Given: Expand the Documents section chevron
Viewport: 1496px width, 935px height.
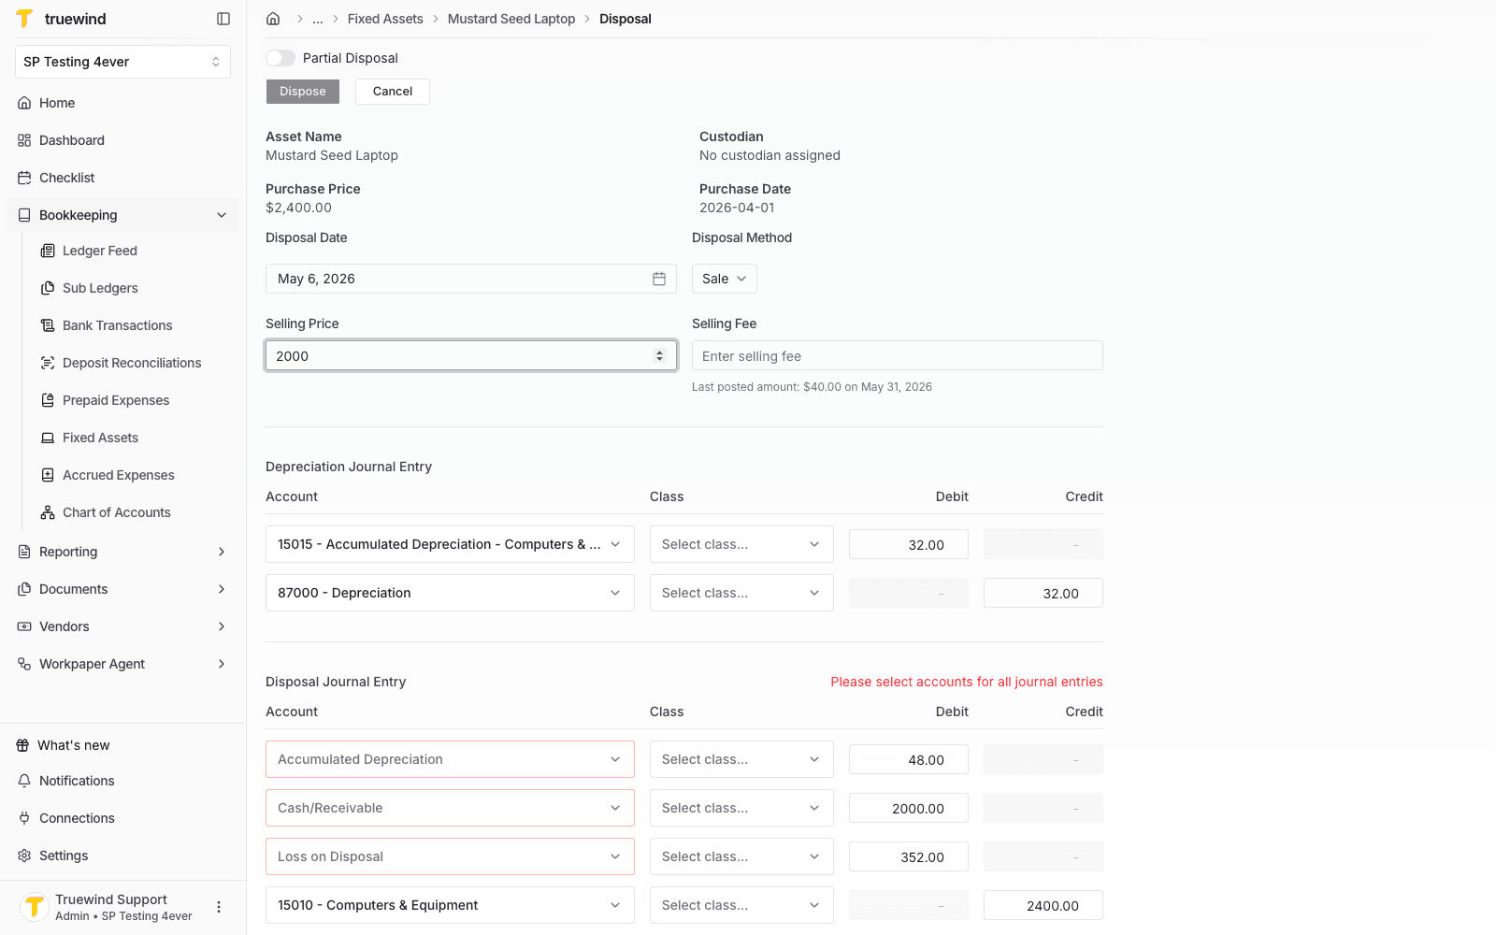Looking at the screenshot, I should tap(222, 589).
